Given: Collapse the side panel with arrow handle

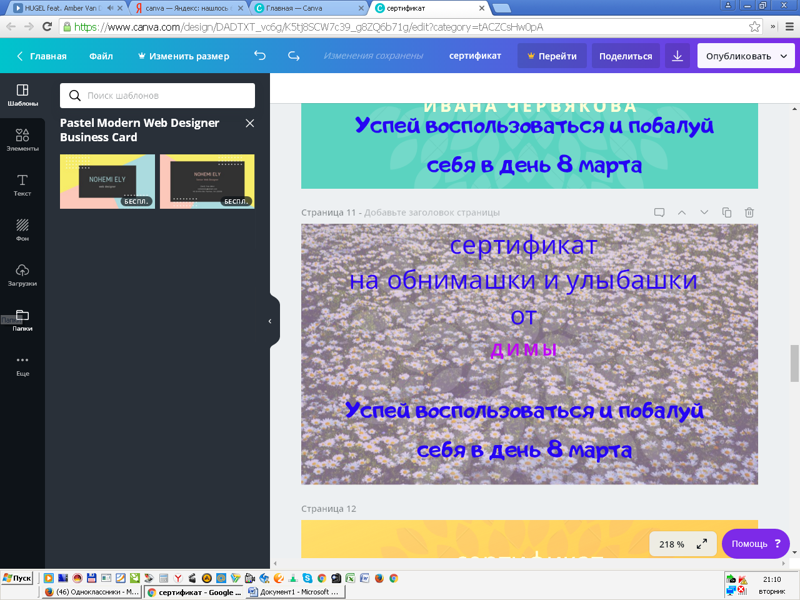Looking at the screenshot, I should 270,321.
